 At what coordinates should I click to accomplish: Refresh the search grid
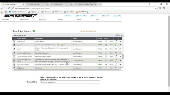119,35
